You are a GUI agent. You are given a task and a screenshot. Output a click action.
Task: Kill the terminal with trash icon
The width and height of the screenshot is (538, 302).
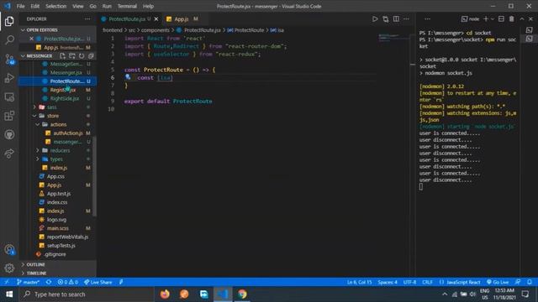click(x=512, y=18)
